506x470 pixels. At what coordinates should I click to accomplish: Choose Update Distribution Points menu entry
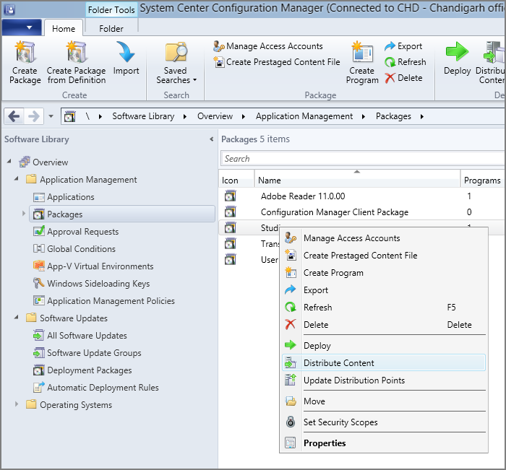click(x=353, y=380)
